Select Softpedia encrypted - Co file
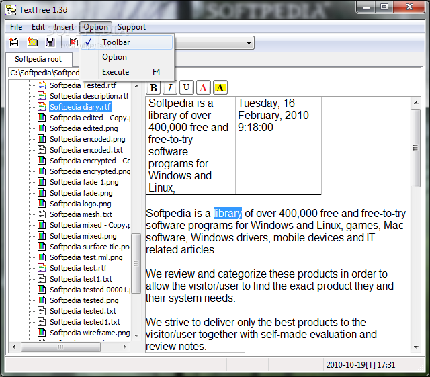The width and height of the screenshot is (430, 377). (x=90, y=161)
